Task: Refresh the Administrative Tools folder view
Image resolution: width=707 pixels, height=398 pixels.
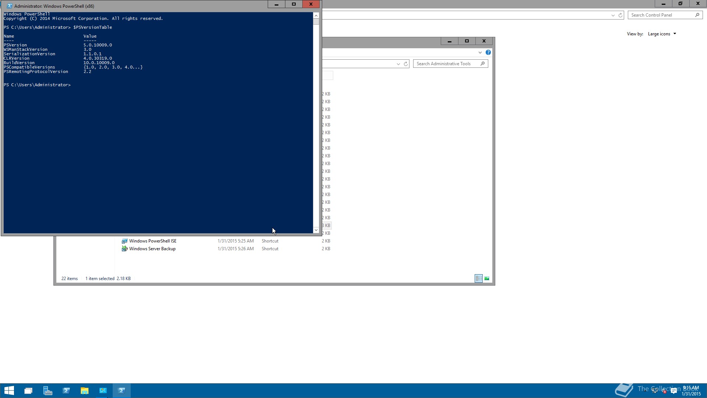Action: point(406,64)
